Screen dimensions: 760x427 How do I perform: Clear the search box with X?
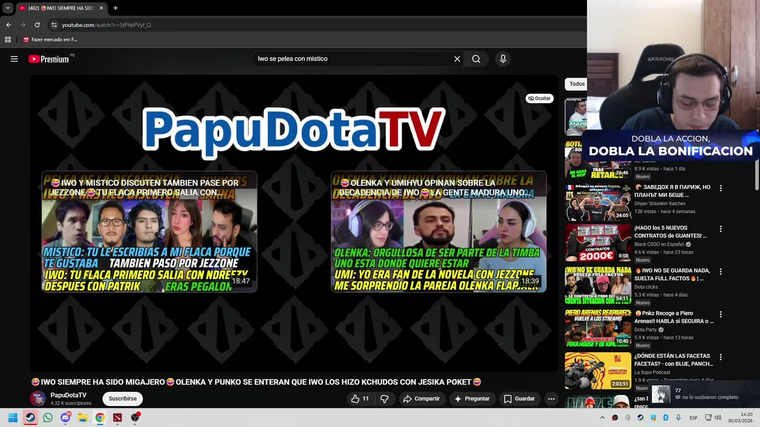pos(457,59)
